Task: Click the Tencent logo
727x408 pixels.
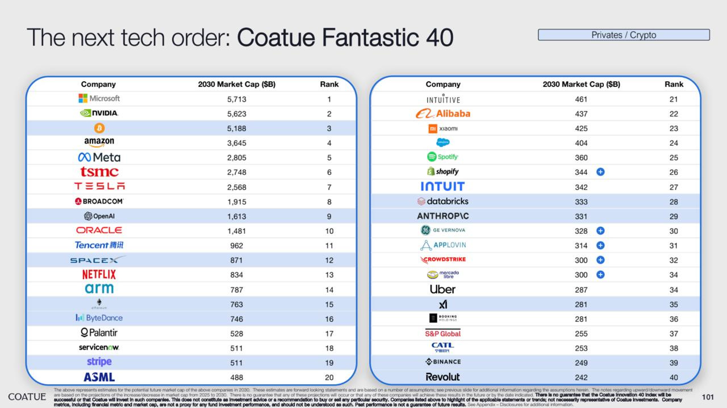Action: pyautogui.click(x=99, y=245)
